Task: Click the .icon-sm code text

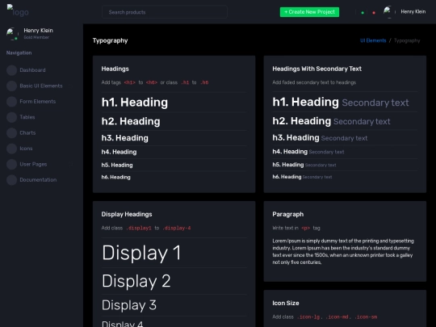Action: click(x=367, y=317)
